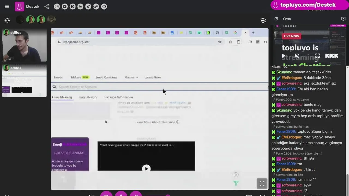
Task: Bookmark page with the star icon
Action: pos(220,42)
